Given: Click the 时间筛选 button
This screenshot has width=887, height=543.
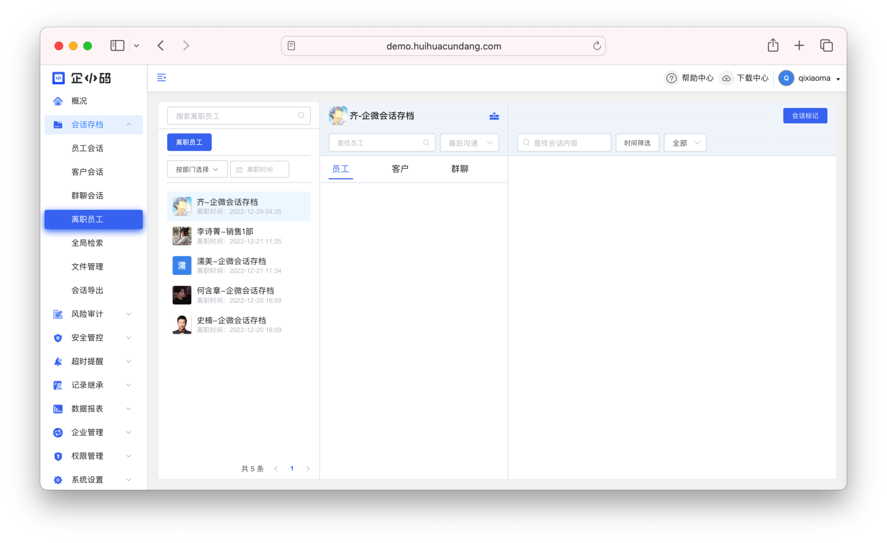Looking at the screenshot, I should (x=637, y=143).
